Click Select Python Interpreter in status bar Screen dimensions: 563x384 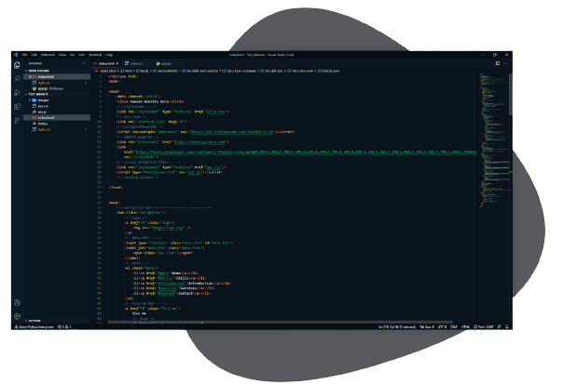[x=34, y=326]
